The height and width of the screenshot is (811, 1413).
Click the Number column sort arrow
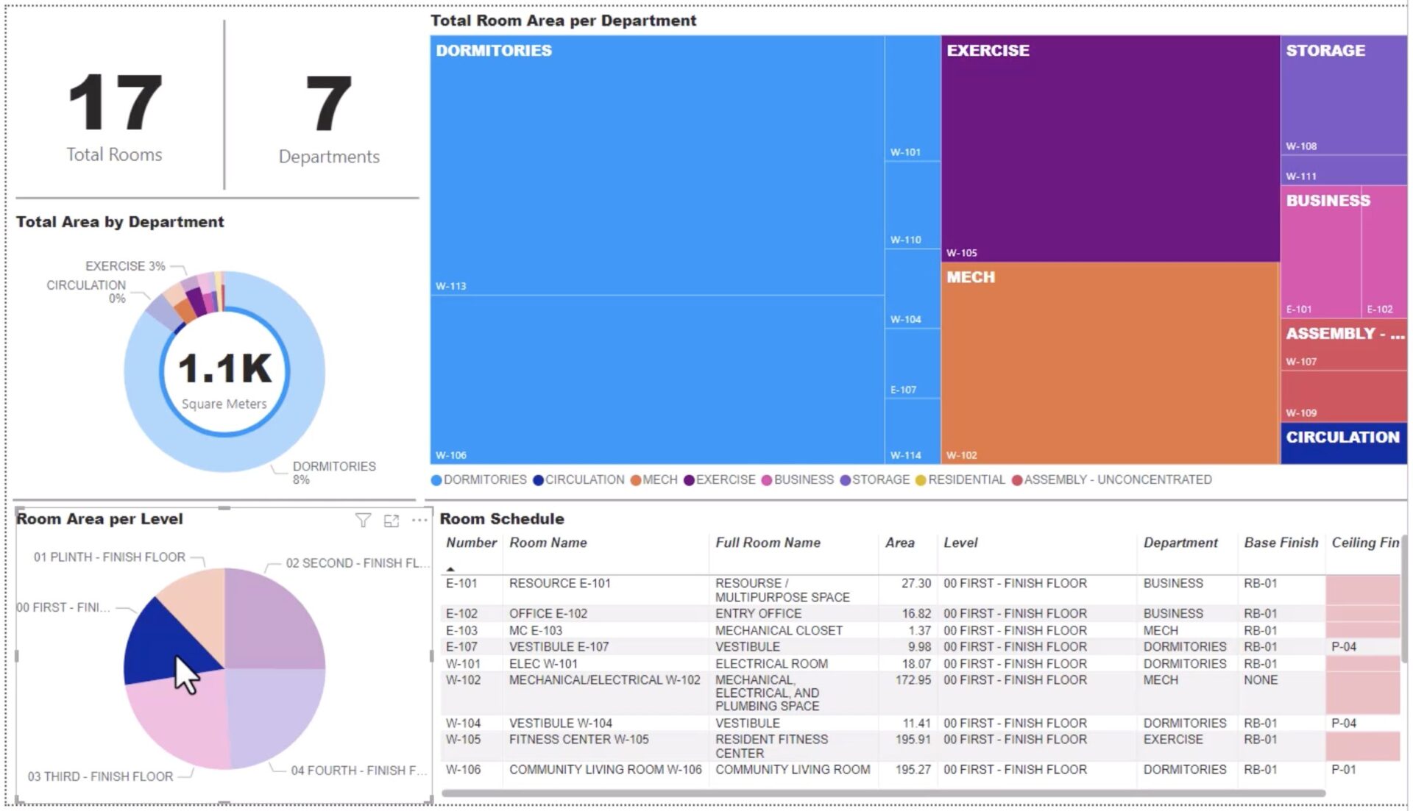coord(450,568)
